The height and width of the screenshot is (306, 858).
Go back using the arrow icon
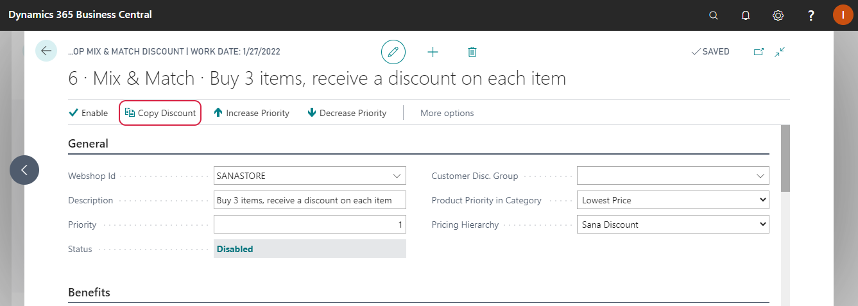pos(46,51)
